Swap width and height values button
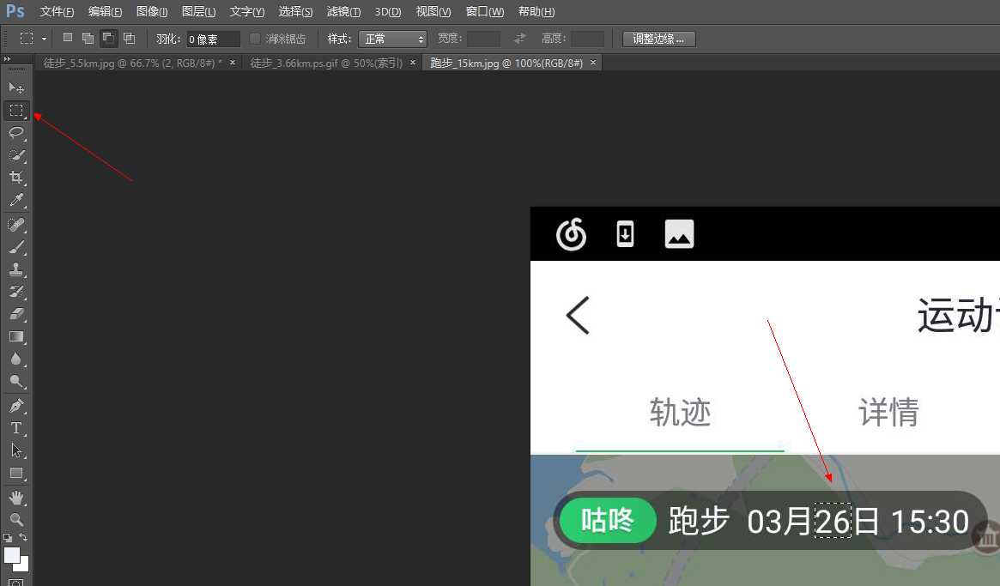 [x=520, y=39]
